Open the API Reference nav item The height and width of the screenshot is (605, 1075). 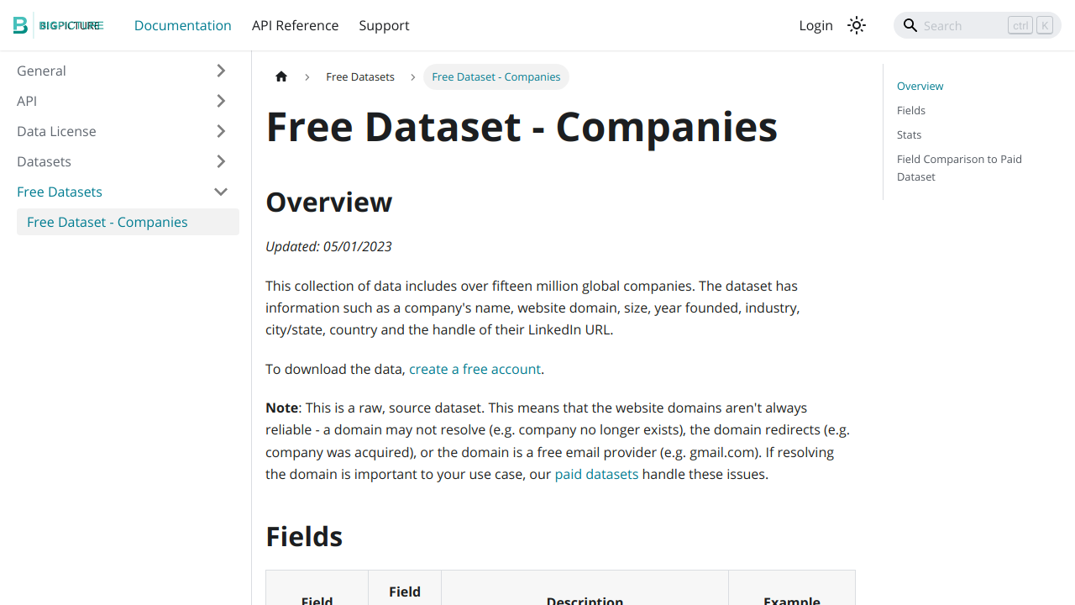pos(296,25)
